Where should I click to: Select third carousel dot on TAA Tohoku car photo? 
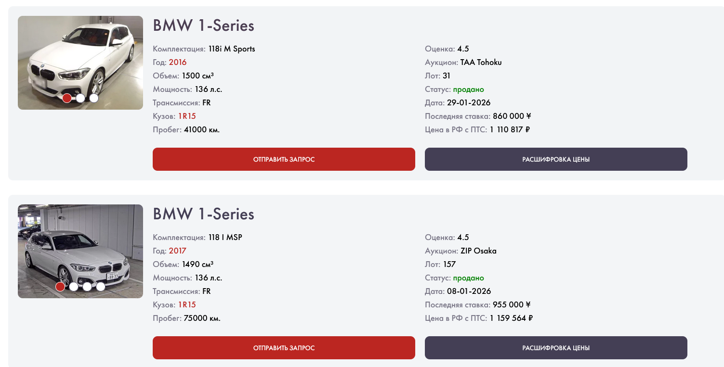pyautogui.click(x=94, y=98)
